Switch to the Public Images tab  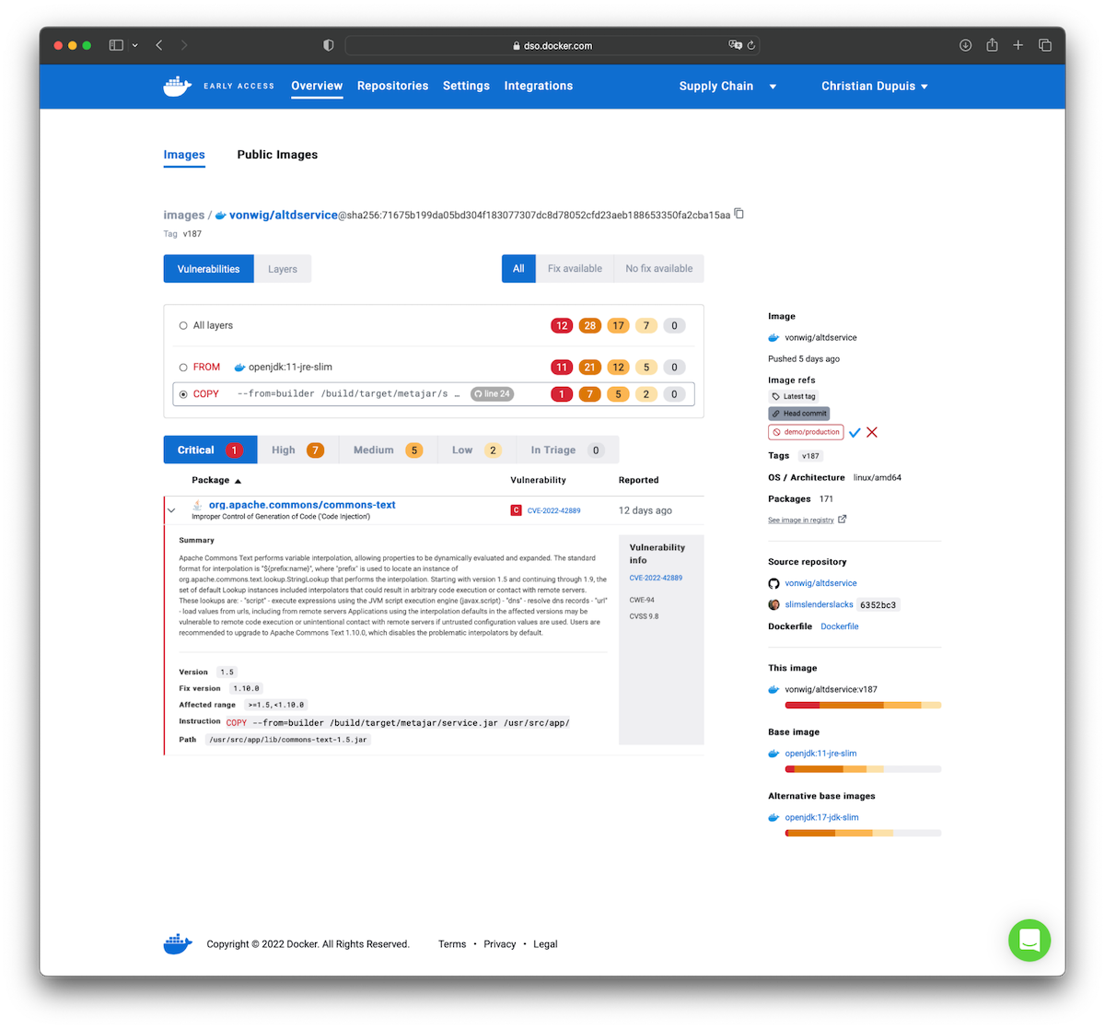[277, 155]
